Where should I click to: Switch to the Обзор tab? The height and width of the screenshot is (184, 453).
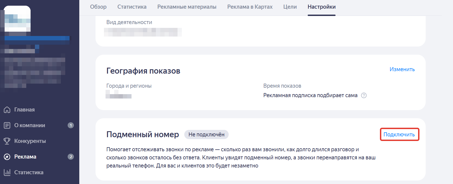(x=98, y=7)
